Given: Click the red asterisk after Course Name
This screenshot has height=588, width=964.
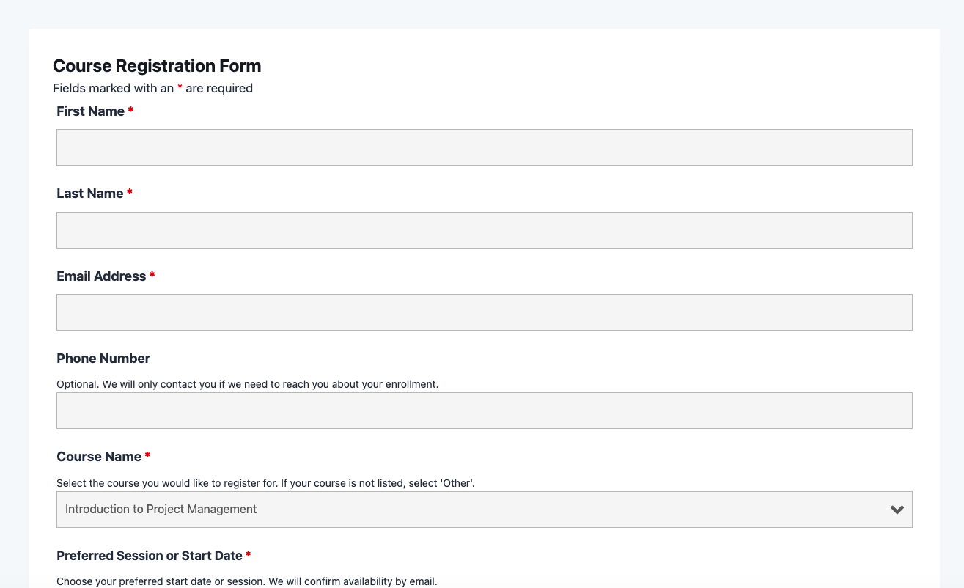Looking at the screenshot, I should (x=147, y=456).
